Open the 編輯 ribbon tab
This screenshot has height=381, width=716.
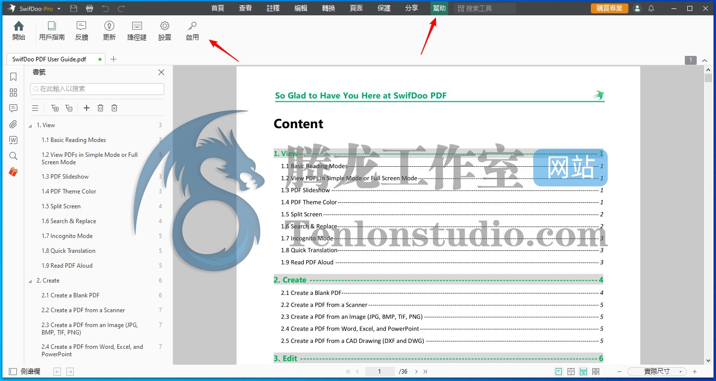[x=301, y=8]
